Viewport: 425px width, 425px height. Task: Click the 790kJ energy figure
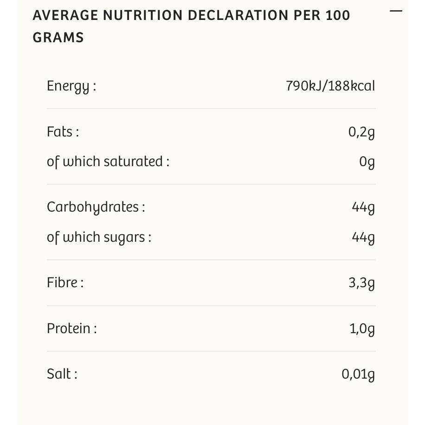click(306, 86)
